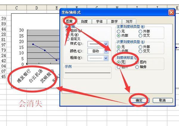Click the first data point on chart line

click(x=33, y=44)
